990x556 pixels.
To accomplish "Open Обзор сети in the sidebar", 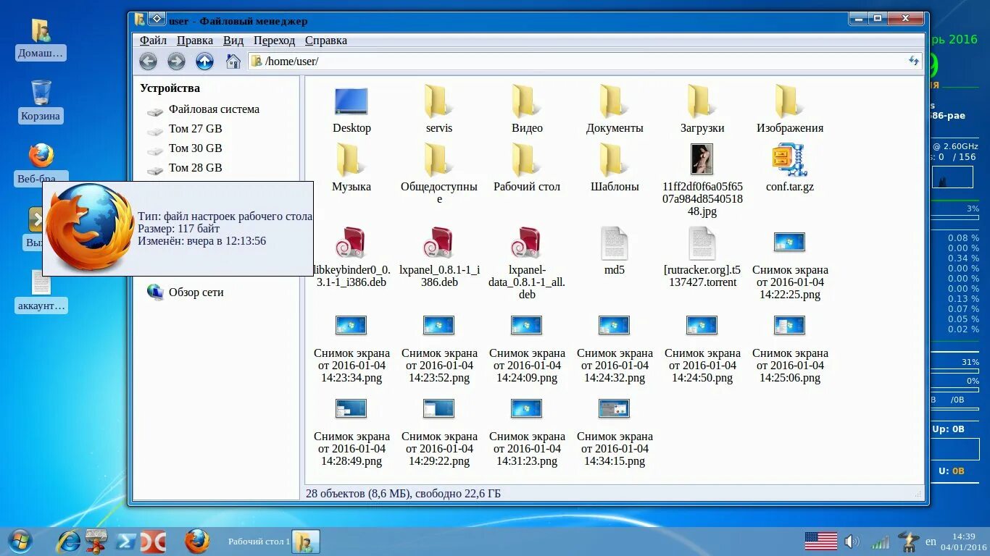I will tap(185, 292).
